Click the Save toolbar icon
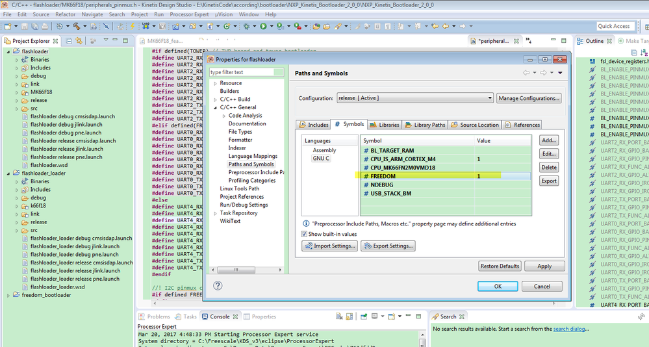 tap(25, 26)
